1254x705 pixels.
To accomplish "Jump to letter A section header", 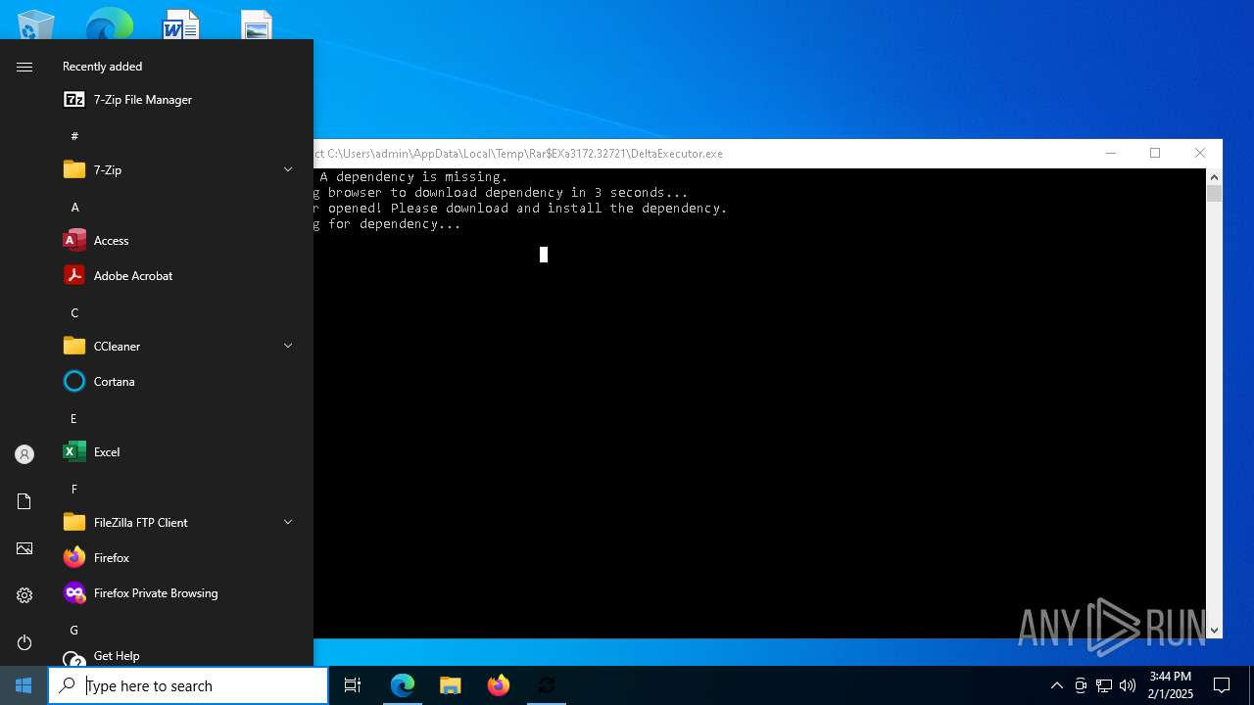I will click(x=74, y=207).
